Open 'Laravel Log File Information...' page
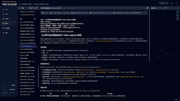The width and height of the screenshot is (180, 101). click(x=28, y=15)
